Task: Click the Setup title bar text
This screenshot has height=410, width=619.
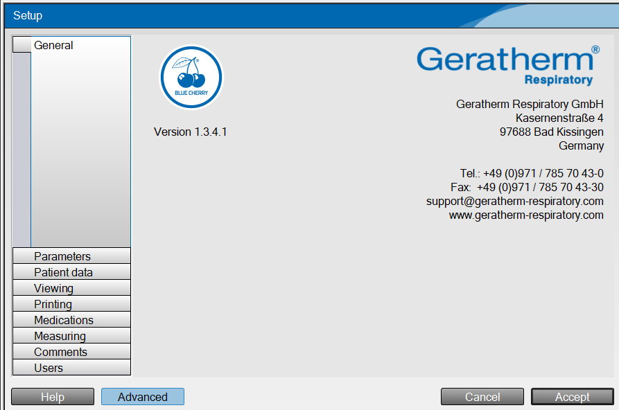Action: [28, 15]
